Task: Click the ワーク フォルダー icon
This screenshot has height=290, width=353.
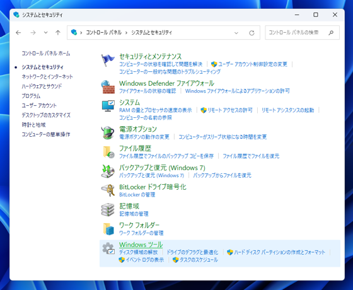Action: tap(108, 229)
